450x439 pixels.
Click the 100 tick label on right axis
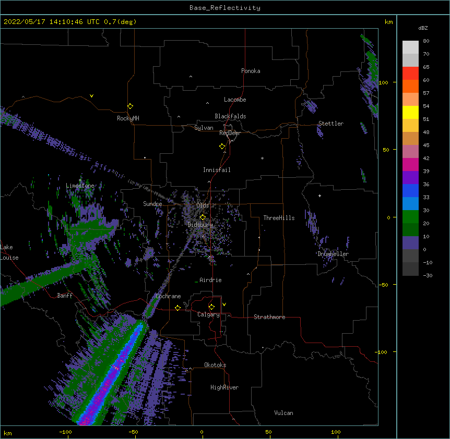click(383, 82)
